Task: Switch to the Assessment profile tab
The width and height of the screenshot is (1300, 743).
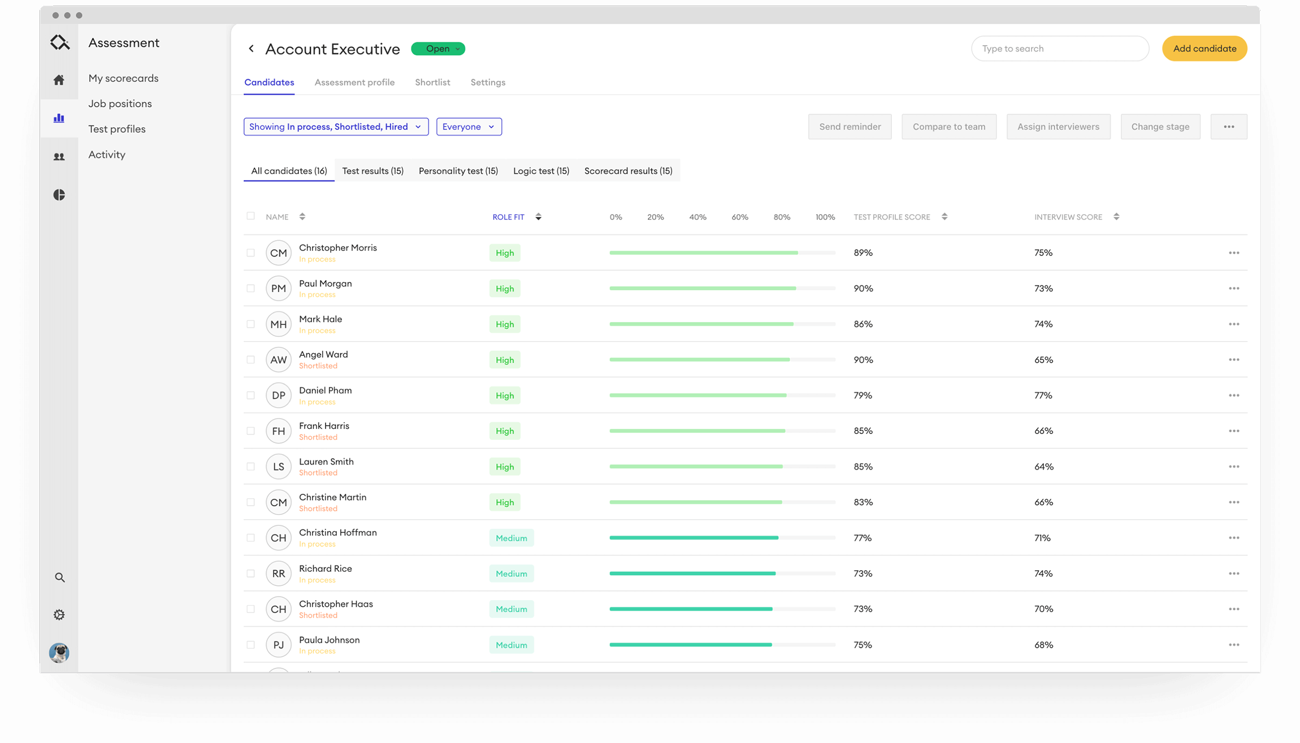Action: (354, 82)
